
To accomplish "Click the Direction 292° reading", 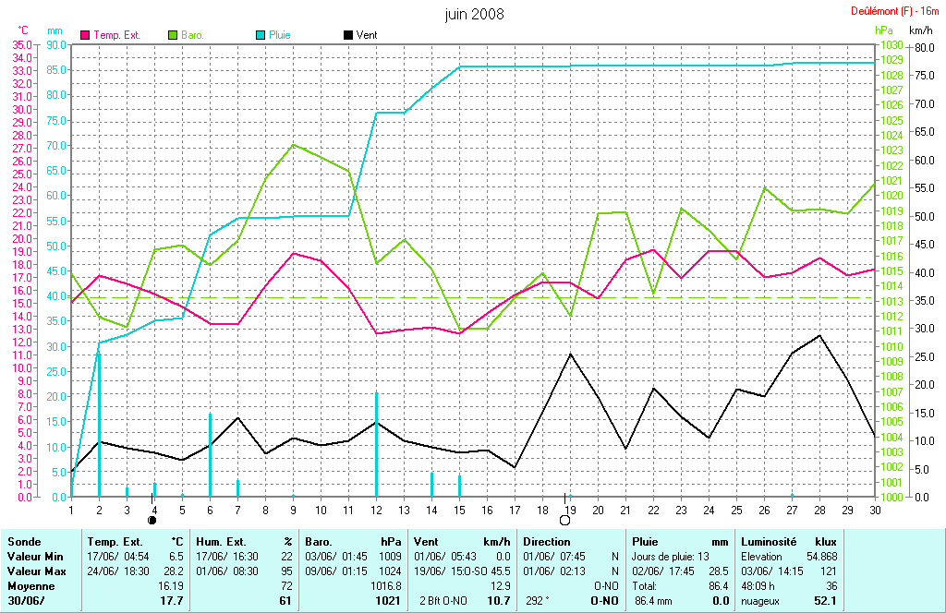I will coord(536,600).
